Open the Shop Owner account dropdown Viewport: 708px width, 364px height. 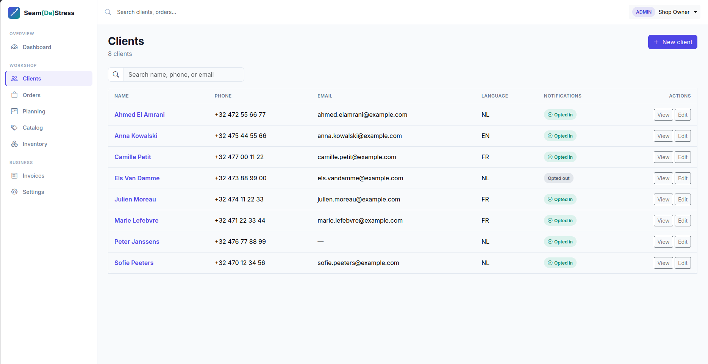point(664,12)
